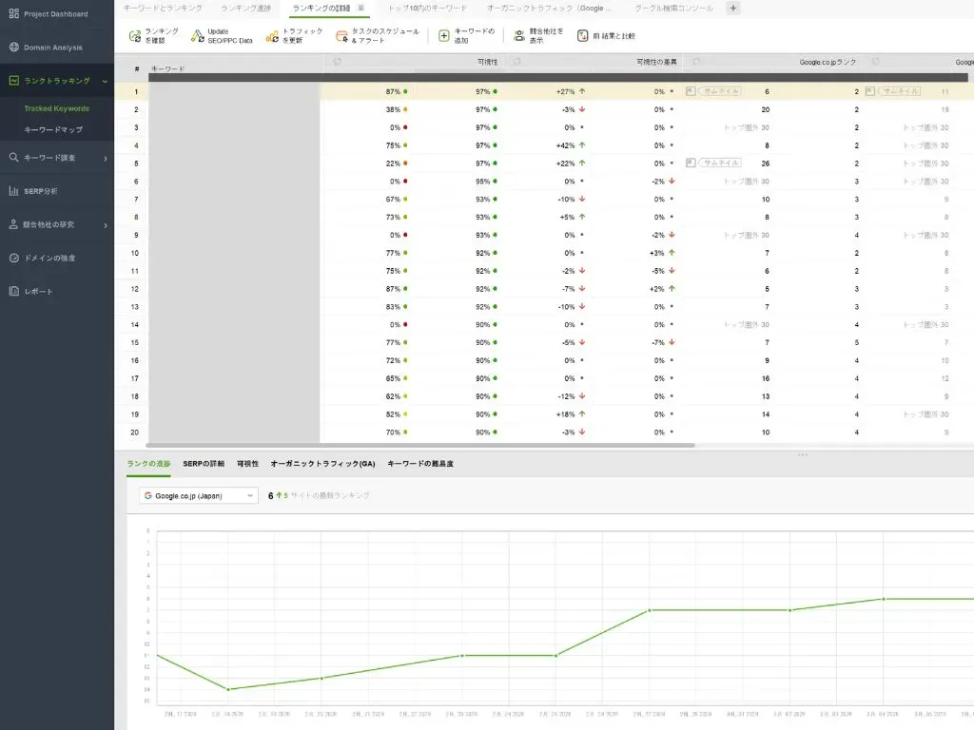Viewport: 974px width, 730px height.
Task: Click the トラフィックを更新 icon
Action: click(272, 36)
